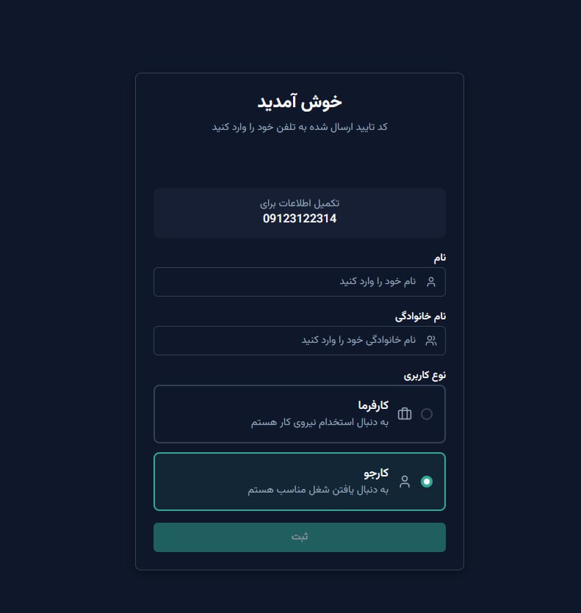Click the تکمیل اطلاعات برای caption
The height and width of the screenshot is (613, 581).
tap(300, 203)
